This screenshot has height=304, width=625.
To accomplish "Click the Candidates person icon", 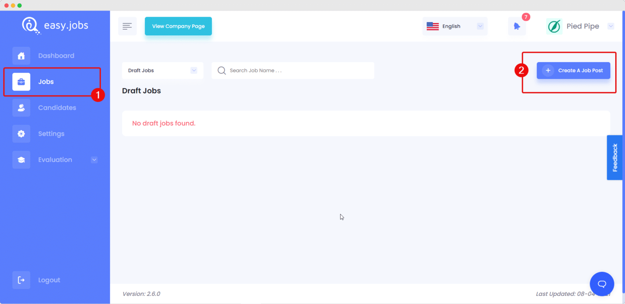I will [21, 108].
